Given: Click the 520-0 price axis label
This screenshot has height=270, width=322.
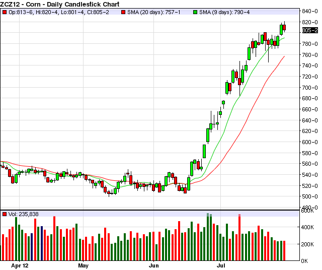Looking at the screenshot, I should (x=310, y=186).
